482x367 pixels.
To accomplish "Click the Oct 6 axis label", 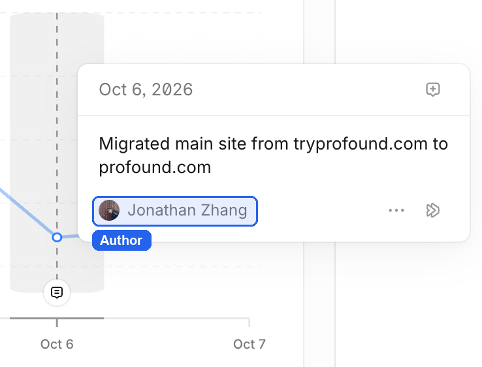I will (57, 344).
